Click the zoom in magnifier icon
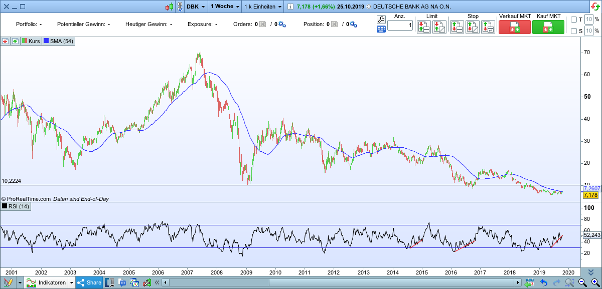This screenshot has height=289, width=602. 595,283
